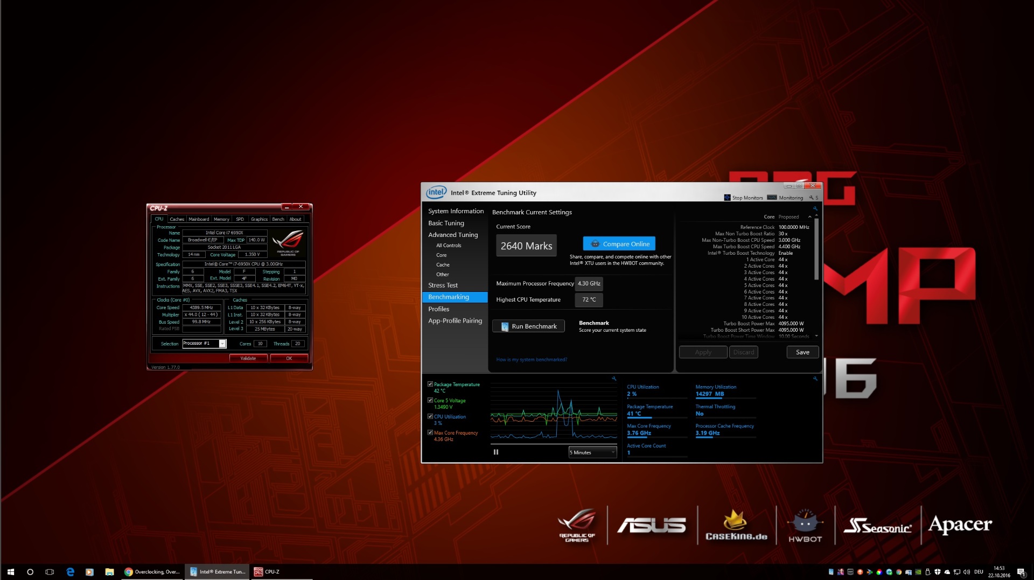Click OK button in CPU-Z
This screenshot has width=1034, height=580.
[x=289, y=358]
